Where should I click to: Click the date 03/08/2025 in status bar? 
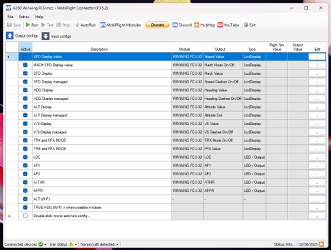pos(308,244)
